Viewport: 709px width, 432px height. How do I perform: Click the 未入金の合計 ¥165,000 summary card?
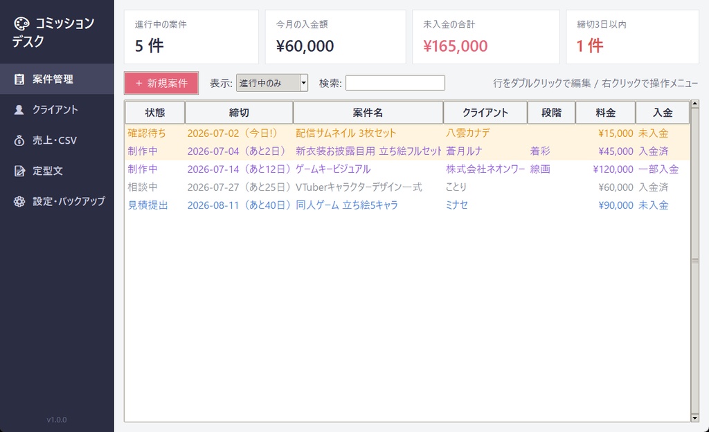pos(485,37)
